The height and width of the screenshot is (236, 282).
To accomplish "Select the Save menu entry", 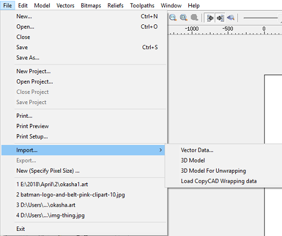I will (83, 47).
